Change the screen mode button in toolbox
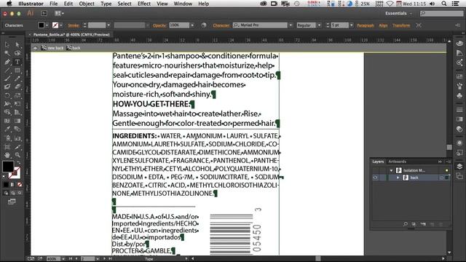 click(x=12, y=202)
